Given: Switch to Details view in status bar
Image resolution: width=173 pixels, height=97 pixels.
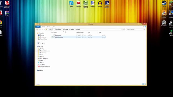Looking at the screenshot, I should (x=143, y=84).
